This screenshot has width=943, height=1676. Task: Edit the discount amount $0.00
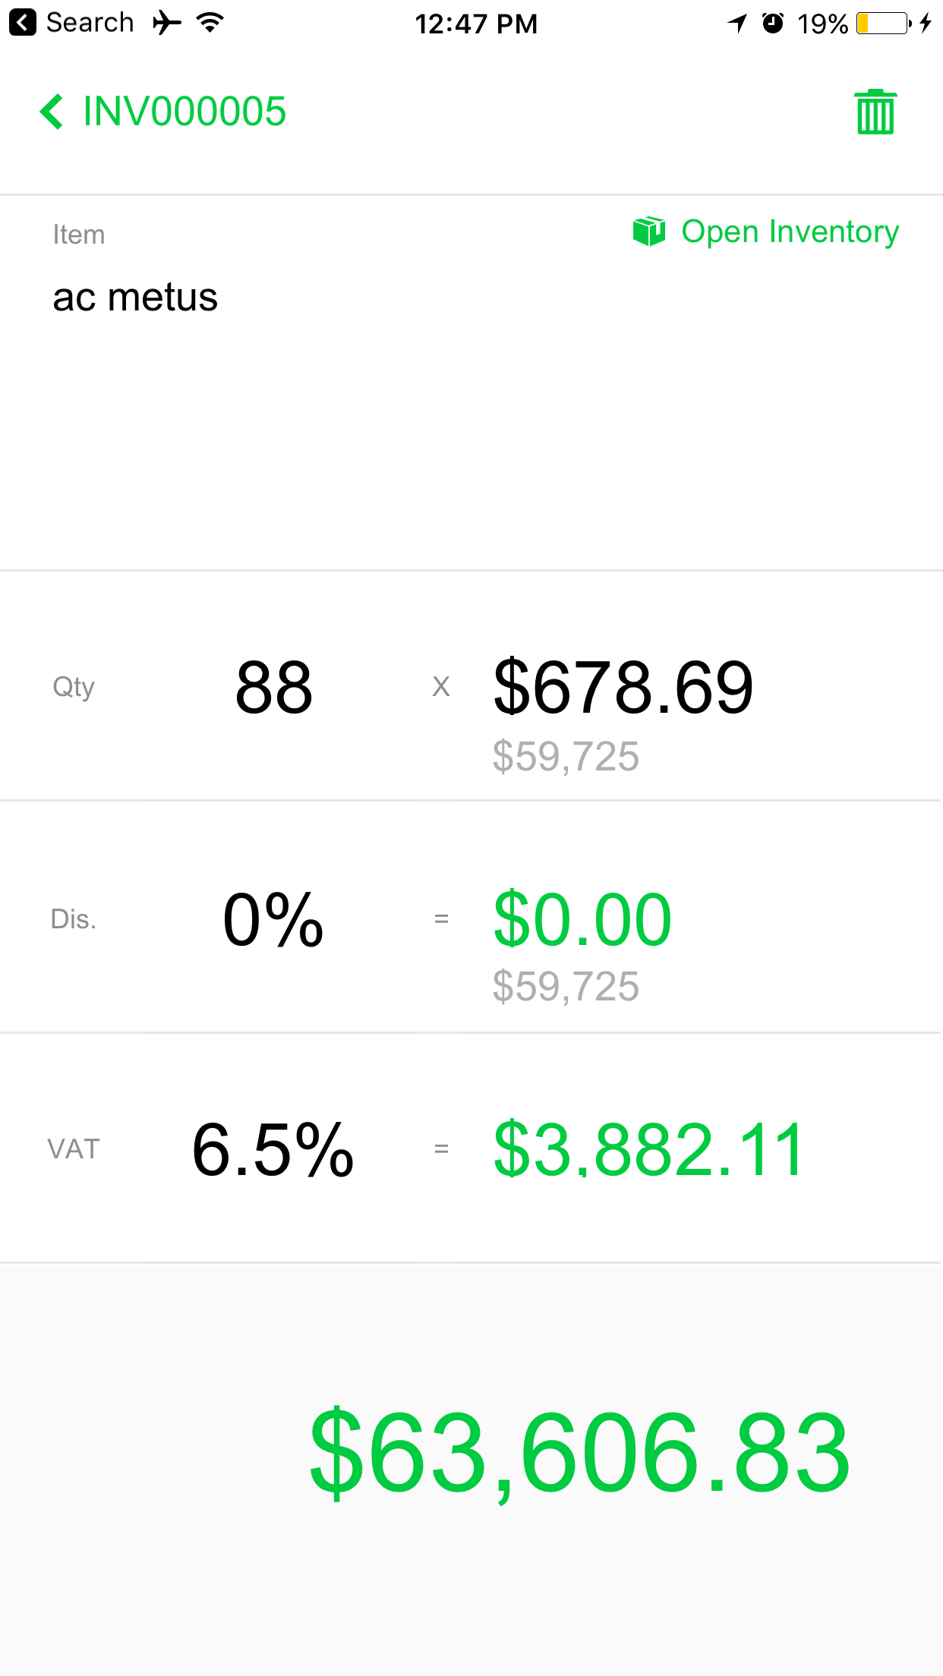tap(582, 919)
